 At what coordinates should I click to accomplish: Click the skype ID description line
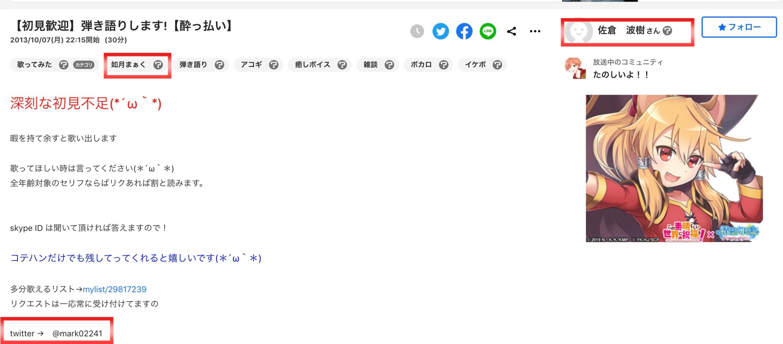[x=88, y=228]
